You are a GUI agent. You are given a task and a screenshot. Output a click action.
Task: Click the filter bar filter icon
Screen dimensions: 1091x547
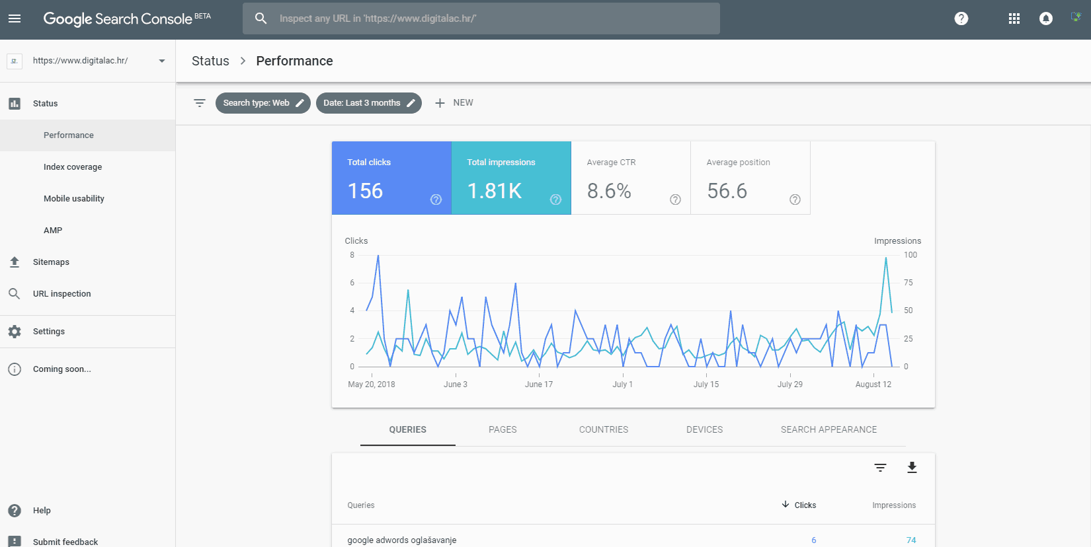click(200, 103)
